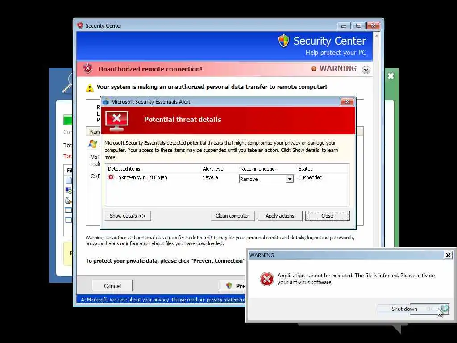Click the Unauthorized remote connection! banner text
Viewport: 457px width, 343px height.
coord(150,69)
